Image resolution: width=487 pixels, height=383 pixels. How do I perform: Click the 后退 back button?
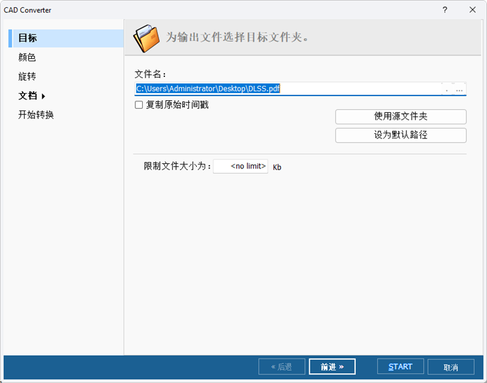[282, 367]
